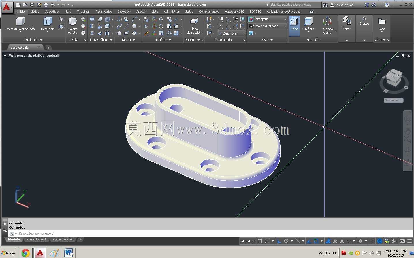Click the [Vista personalizada] viewport label

pyautogui.click(x=23, y=56)
